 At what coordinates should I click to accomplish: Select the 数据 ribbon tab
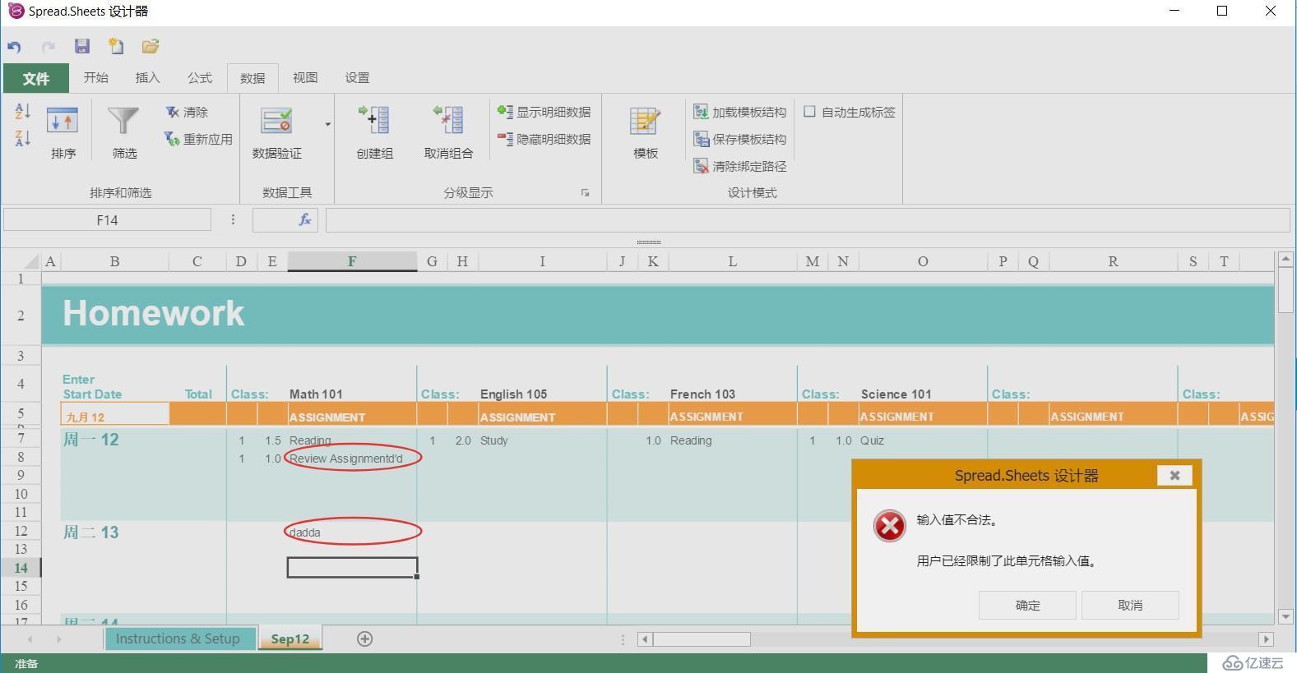coord(252,78)
